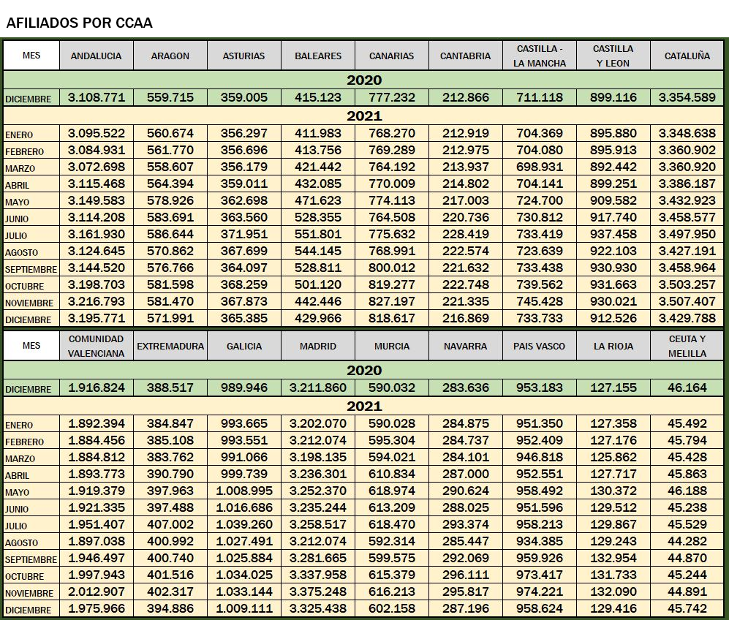Click Pais Vasco value 974.221
The image size is (729, 620).
[540, 591]
